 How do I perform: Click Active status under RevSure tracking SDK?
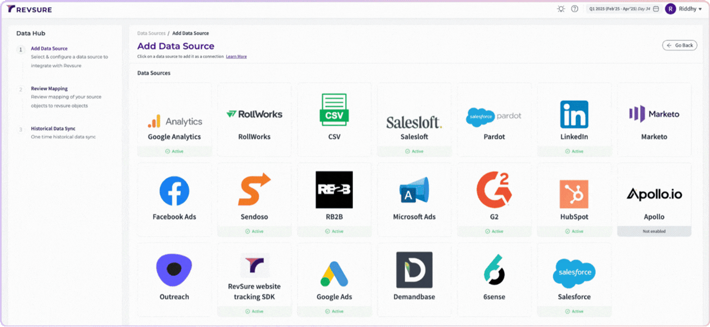tap(255, 311)
